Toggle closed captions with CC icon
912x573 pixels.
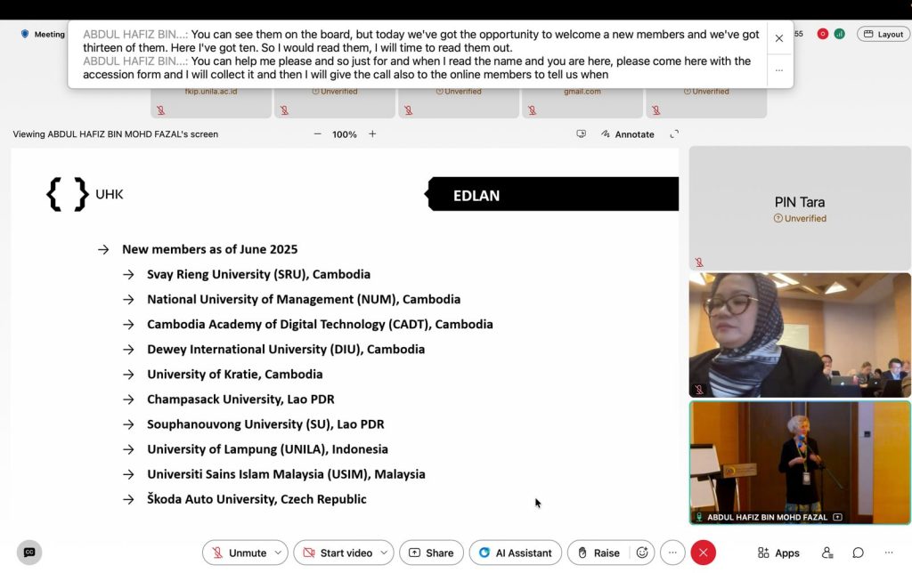[29, 553]
